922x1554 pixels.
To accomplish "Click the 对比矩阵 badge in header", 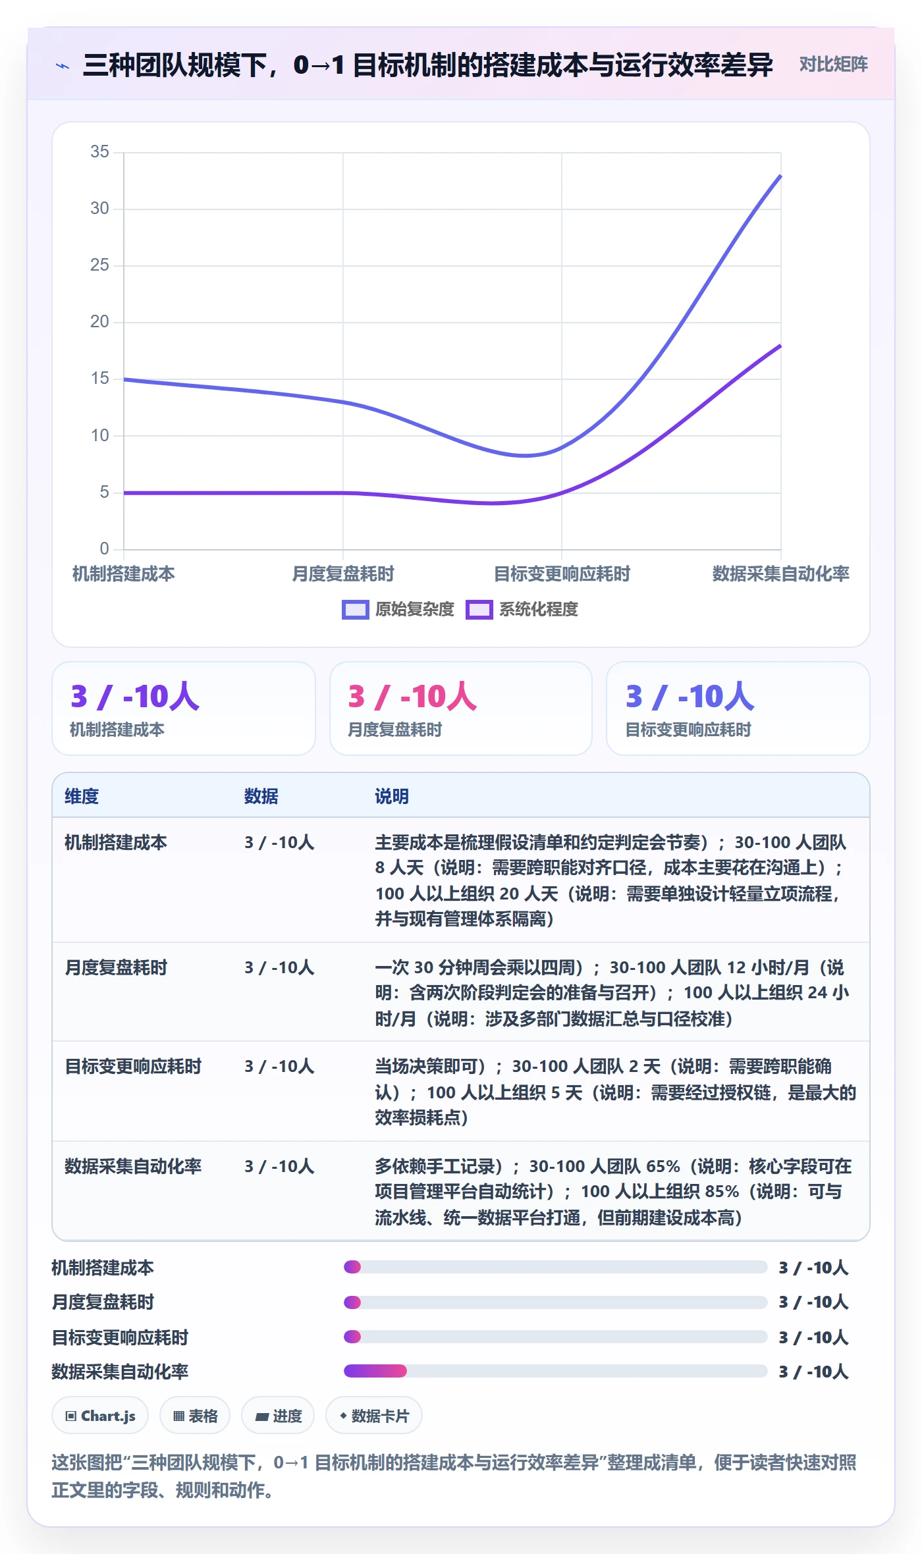I will tap(833, 65).
